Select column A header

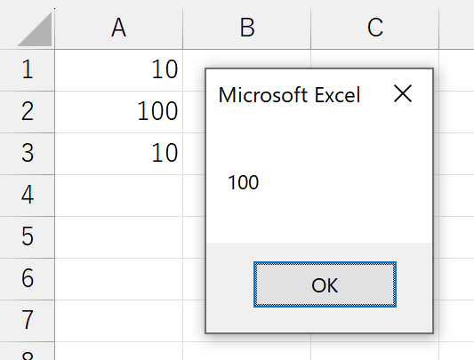coord(119,28)
